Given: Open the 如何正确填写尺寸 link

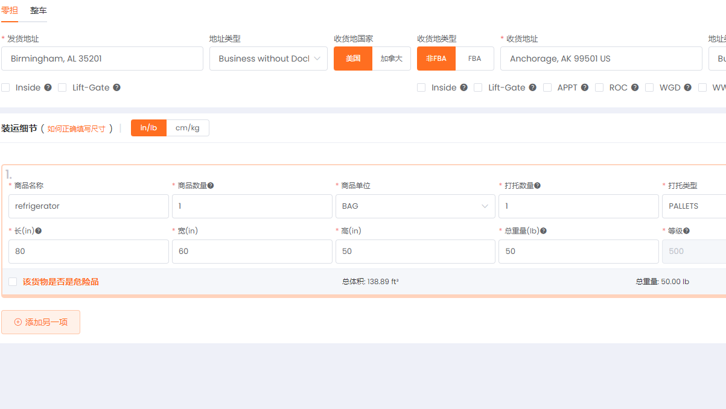Looking at the screenshot, I should click(x=76, y=128).
